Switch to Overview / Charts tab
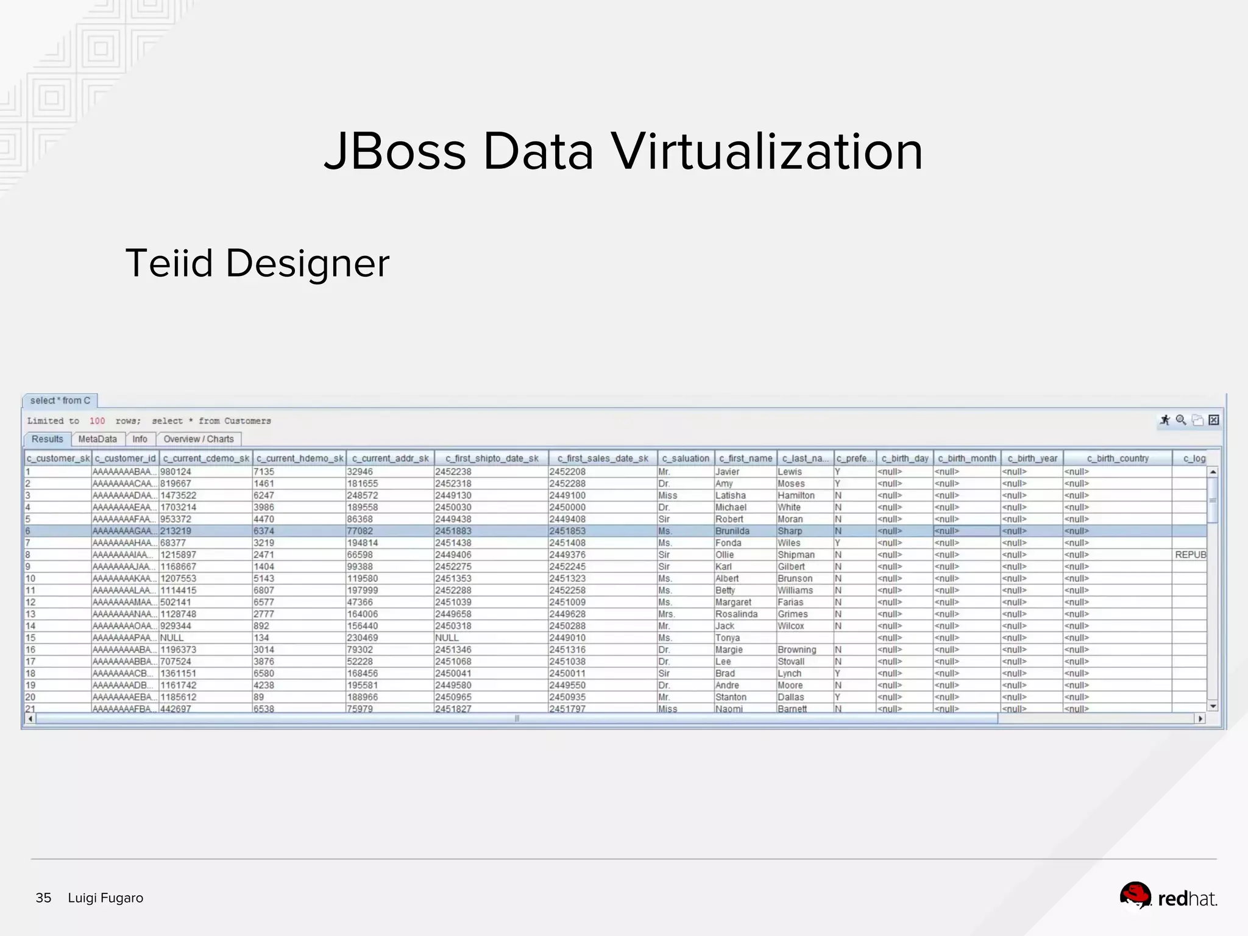 [199, 439]
